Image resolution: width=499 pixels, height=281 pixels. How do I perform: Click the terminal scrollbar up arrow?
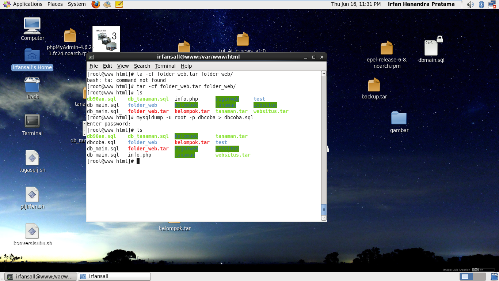pos(324,74)
